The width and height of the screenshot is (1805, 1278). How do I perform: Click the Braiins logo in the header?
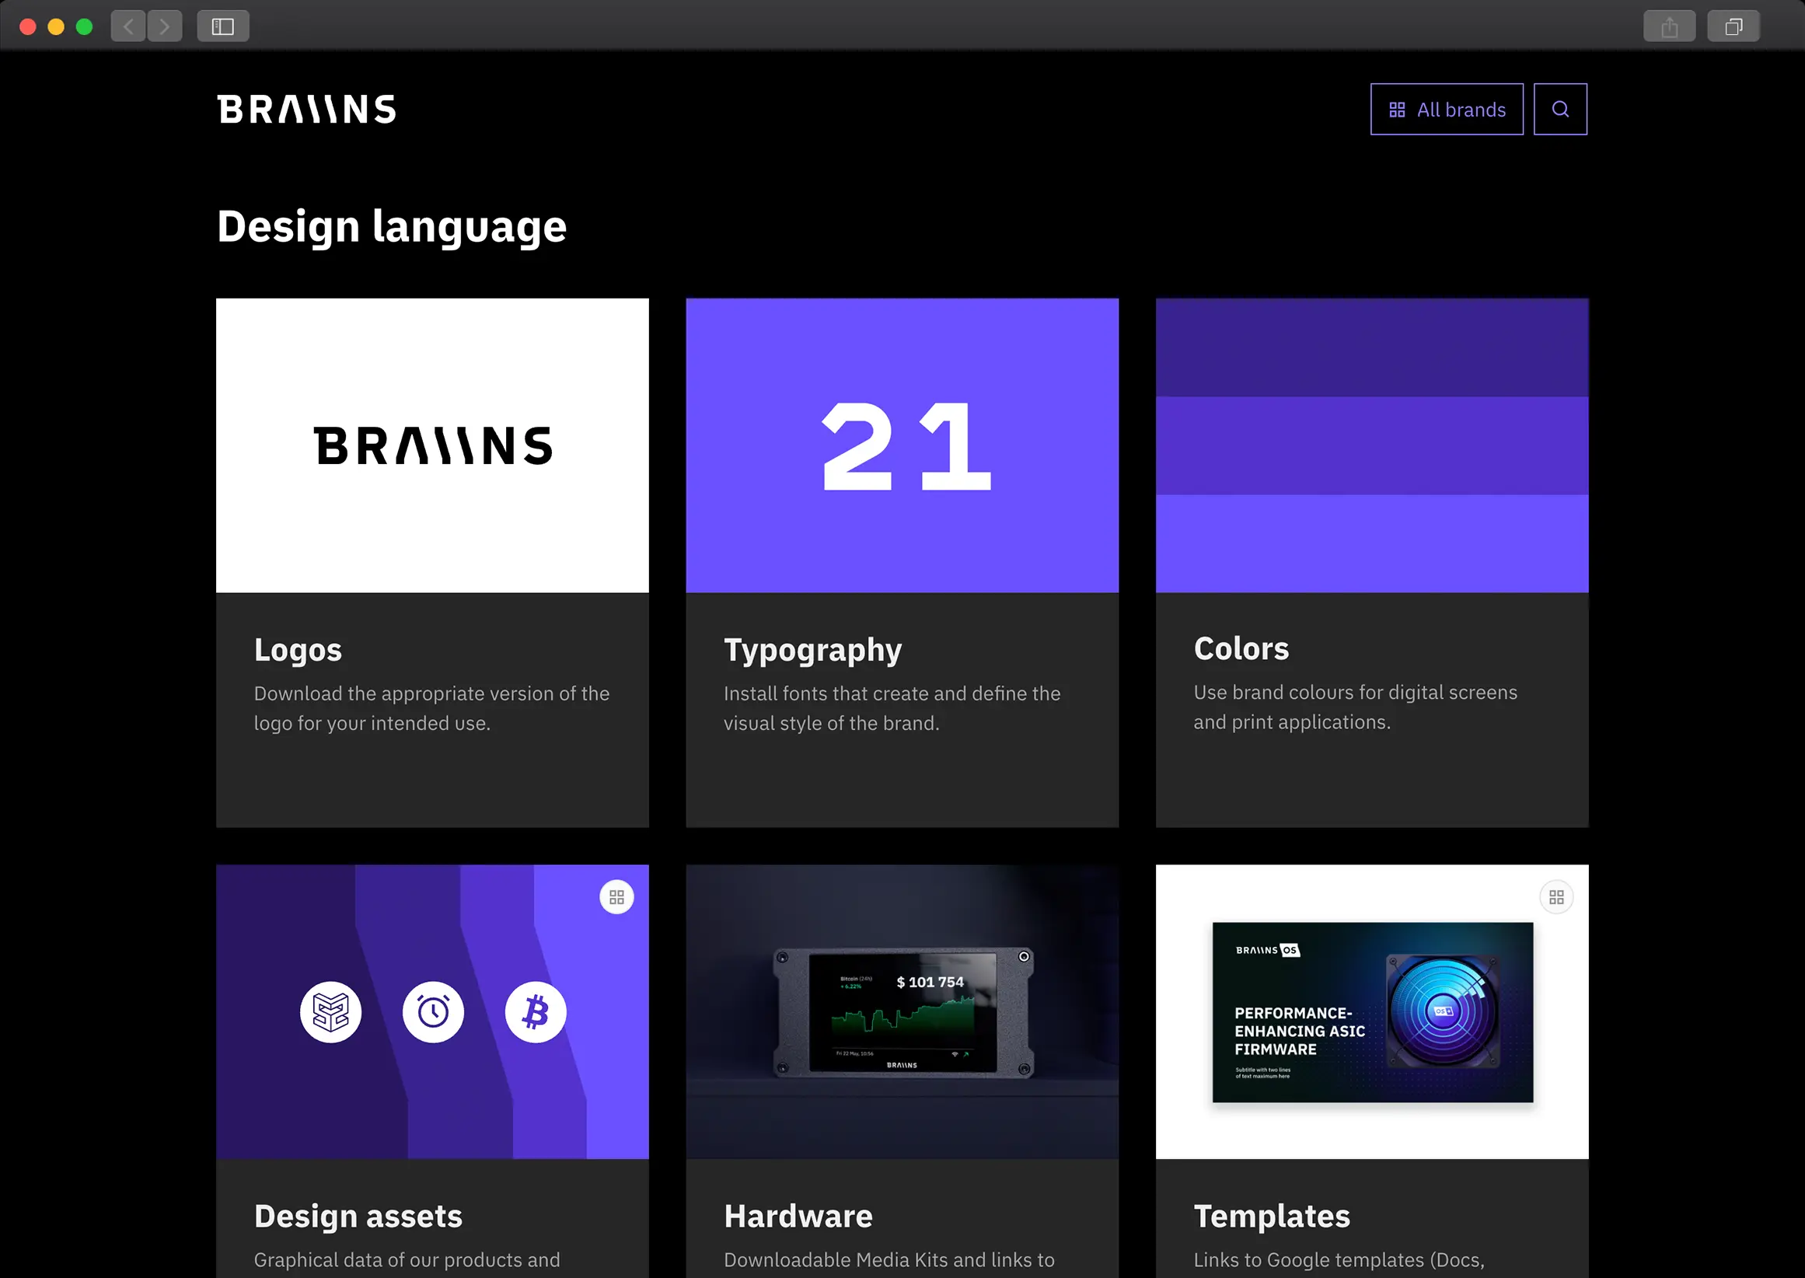307,110
